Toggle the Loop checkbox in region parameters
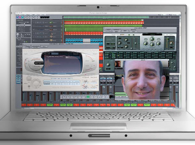The image size is (195, 145). (24, 23)
